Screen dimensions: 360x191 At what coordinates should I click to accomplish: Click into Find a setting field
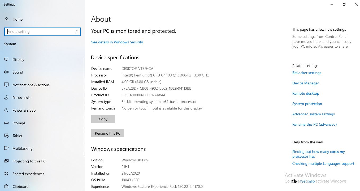40,32
